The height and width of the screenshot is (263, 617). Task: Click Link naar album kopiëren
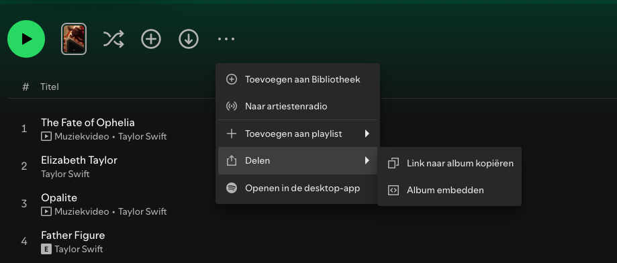pos(449,163)
